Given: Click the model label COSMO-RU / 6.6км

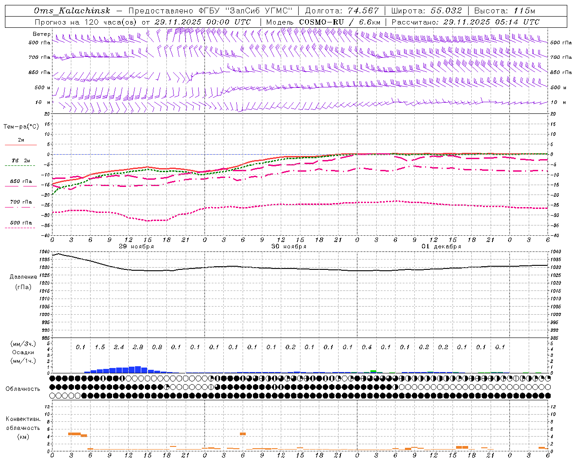Looking at the screenshot, I should click(339, 22).
